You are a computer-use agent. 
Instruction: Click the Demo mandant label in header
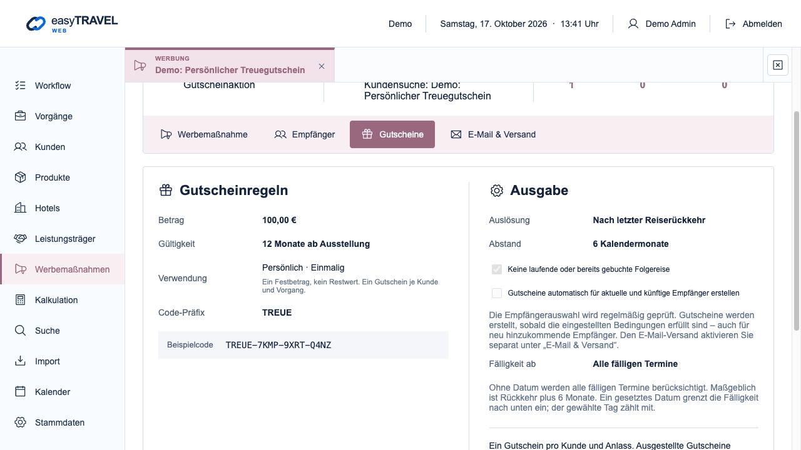[x=400, y=24]
